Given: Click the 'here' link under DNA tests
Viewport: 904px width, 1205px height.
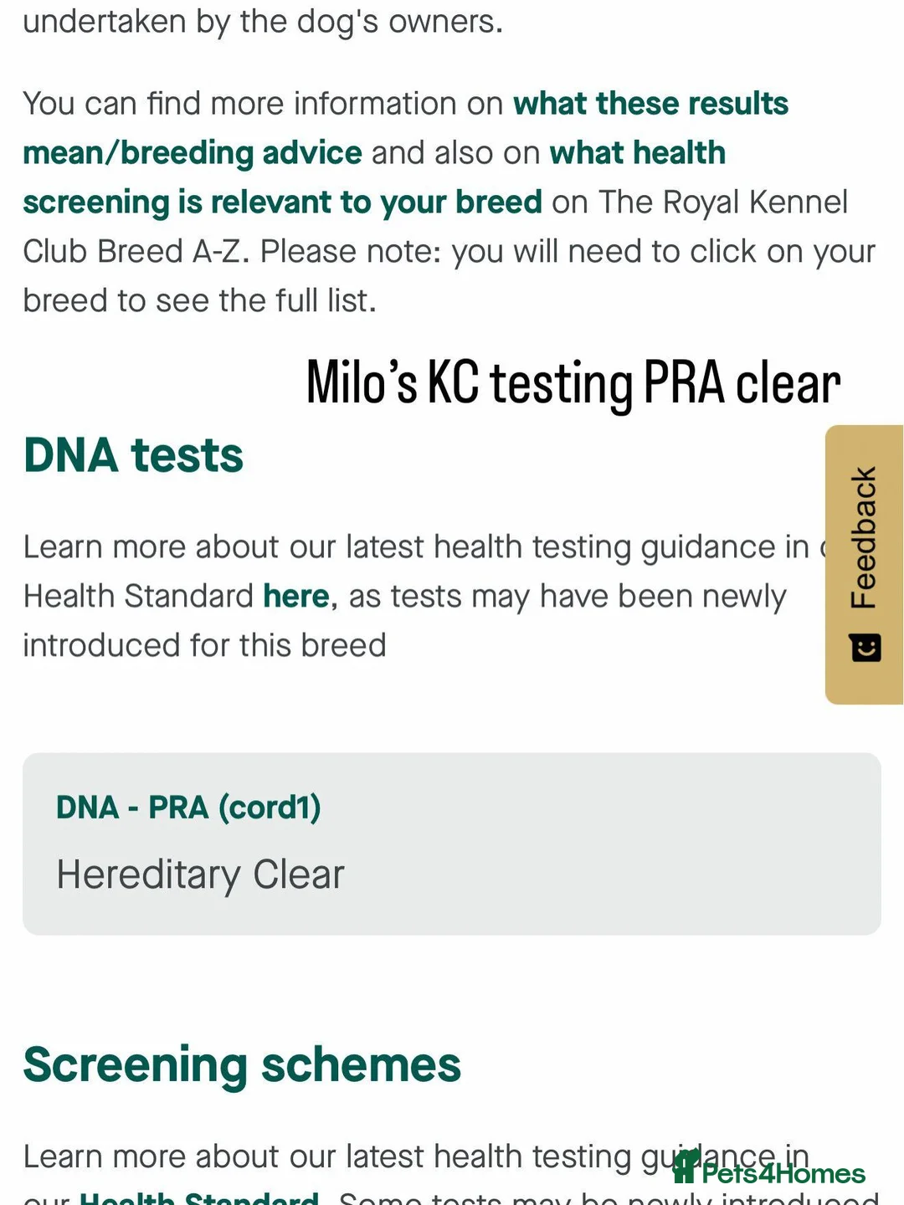Looking at the screenshot, I should click(x=295, y=596).
